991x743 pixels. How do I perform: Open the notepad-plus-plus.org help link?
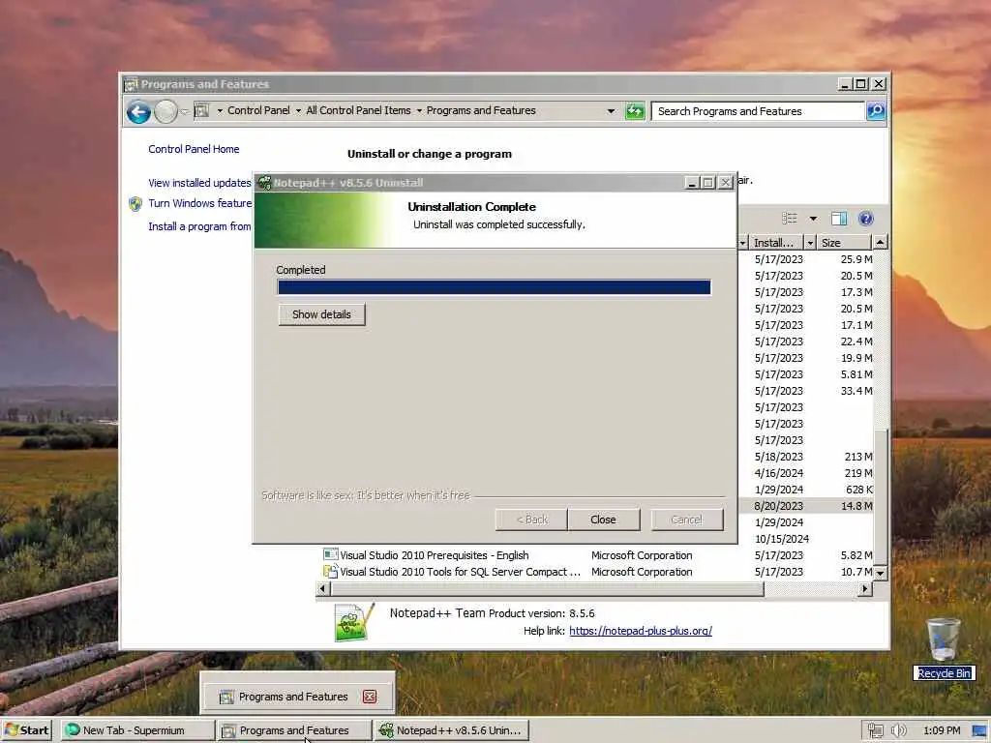click(641, 631)
